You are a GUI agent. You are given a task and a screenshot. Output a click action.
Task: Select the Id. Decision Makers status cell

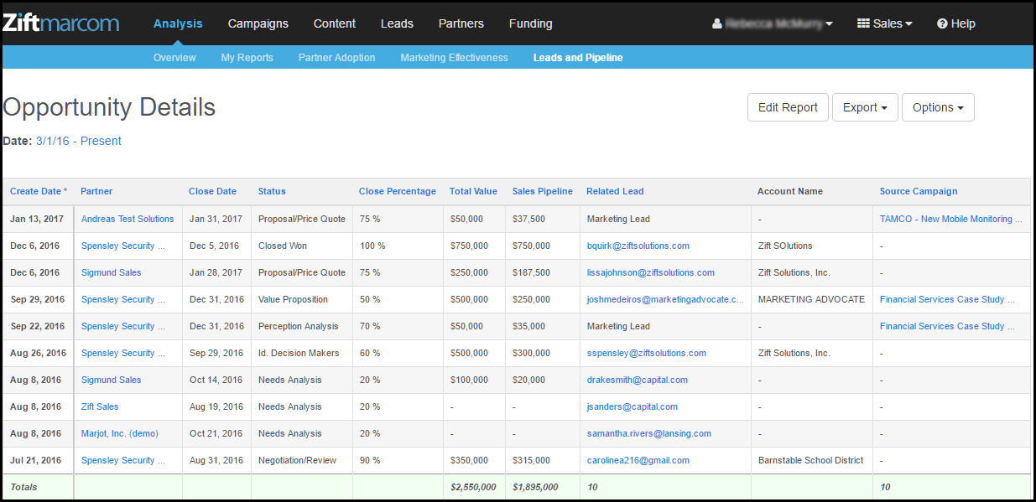click(302, 353)
